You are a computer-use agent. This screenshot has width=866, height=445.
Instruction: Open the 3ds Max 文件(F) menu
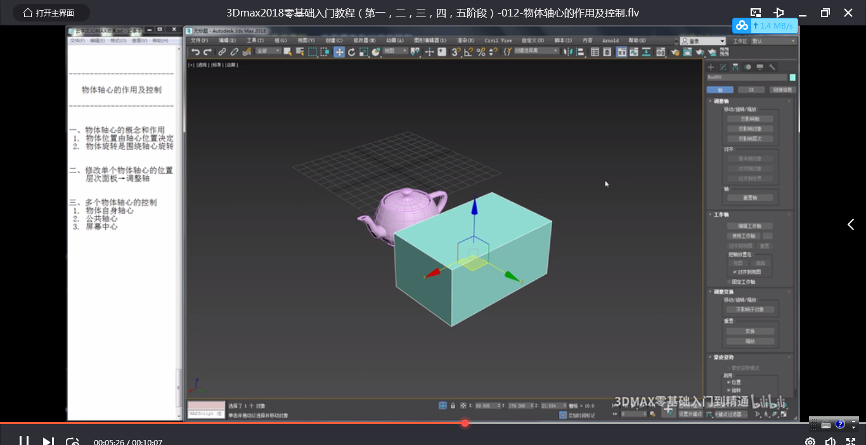pos(199,41)
